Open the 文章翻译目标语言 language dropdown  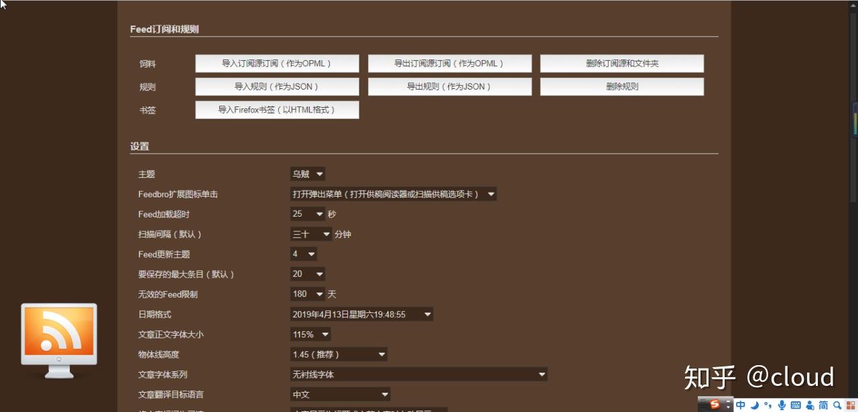tap(340, 394)
